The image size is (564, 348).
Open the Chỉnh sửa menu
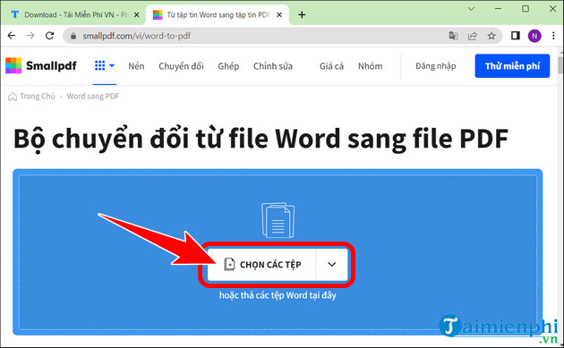click(x=273, y=66)
